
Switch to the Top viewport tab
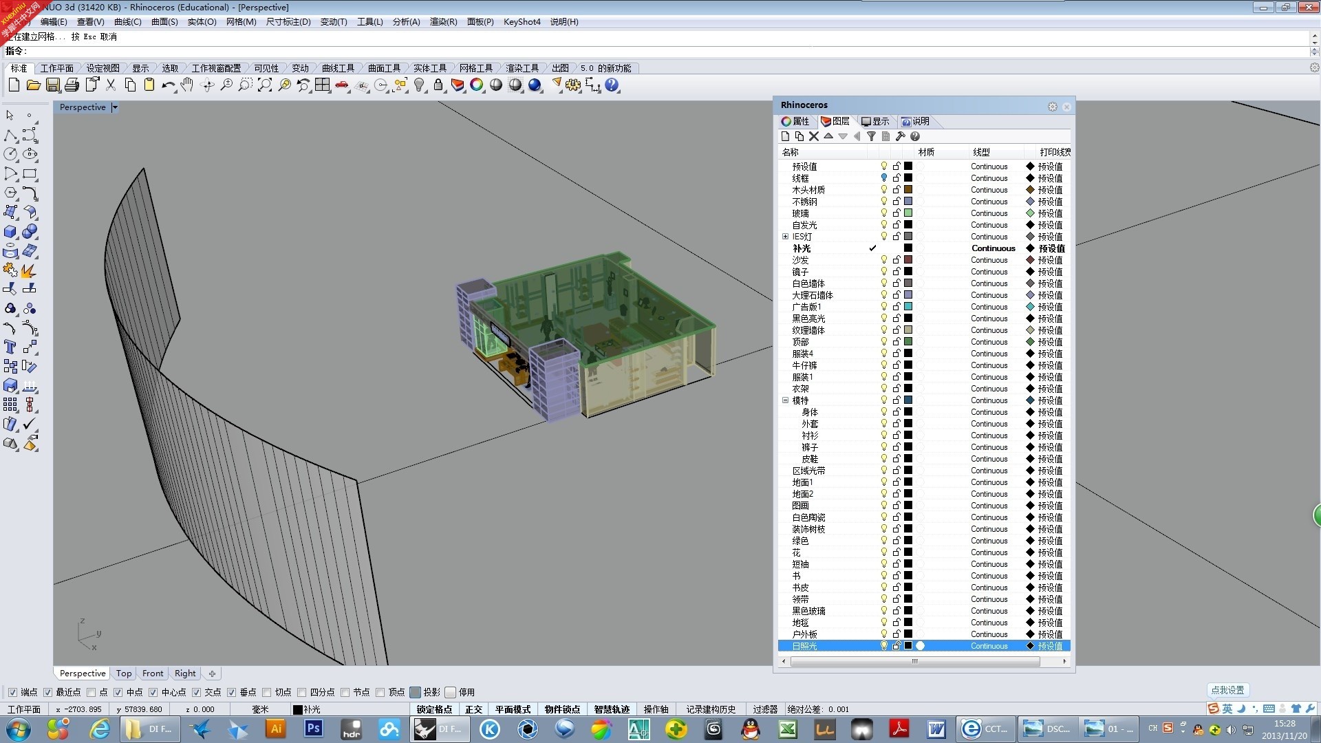[x=124, y=673]
